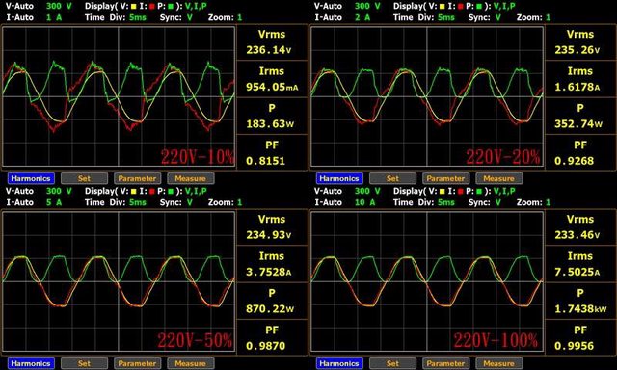Click Harmonics button in the 220V-10% panel

tap(31, 178)
